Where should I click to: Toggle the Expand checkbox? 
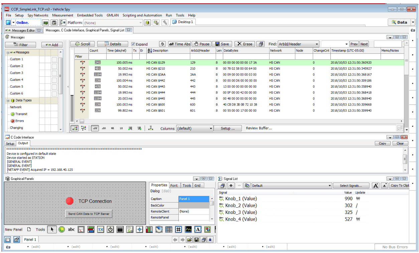pos(133,44)
